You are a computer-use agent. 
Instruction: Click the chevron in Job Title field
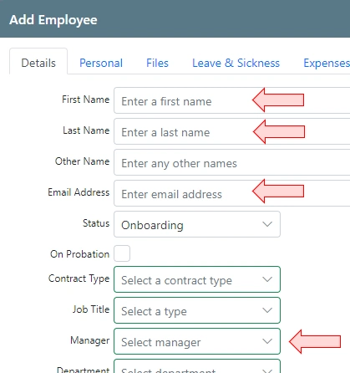pyautogui.click(x=267, y=310)
